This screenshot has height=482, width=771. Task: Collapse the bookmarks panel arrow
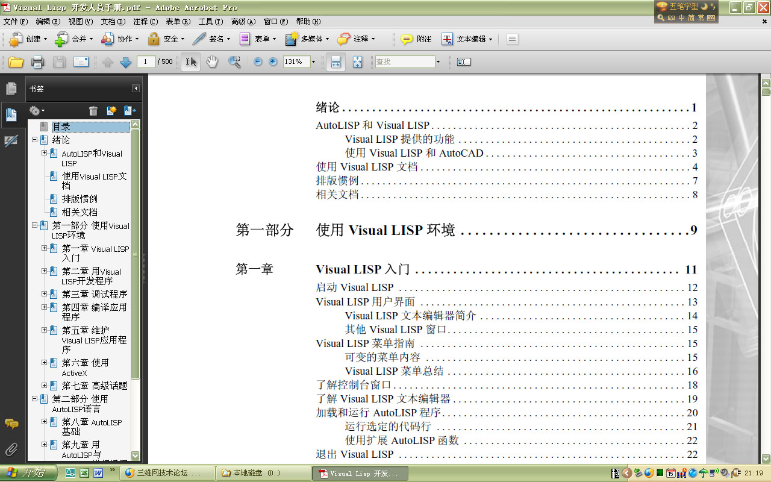pyautogui.click(x=136, y=89)
